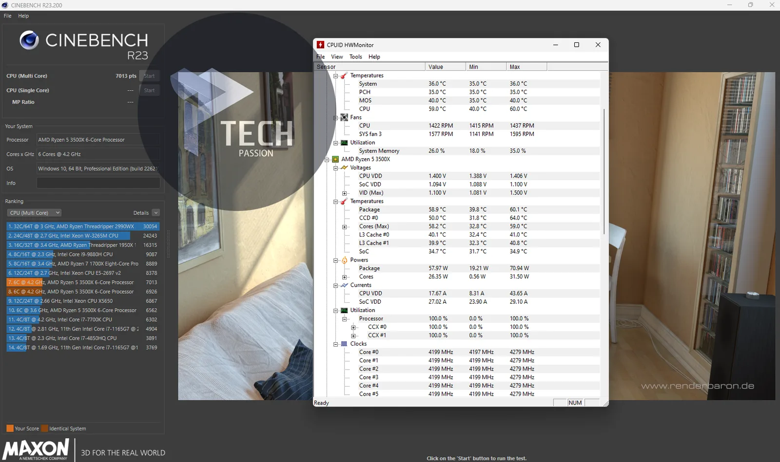
Task: Click the Info input field
Action: 98,183
